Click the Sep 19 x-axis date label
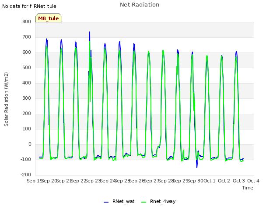Viewport: 280px width, 210px height. coord(34,181)
